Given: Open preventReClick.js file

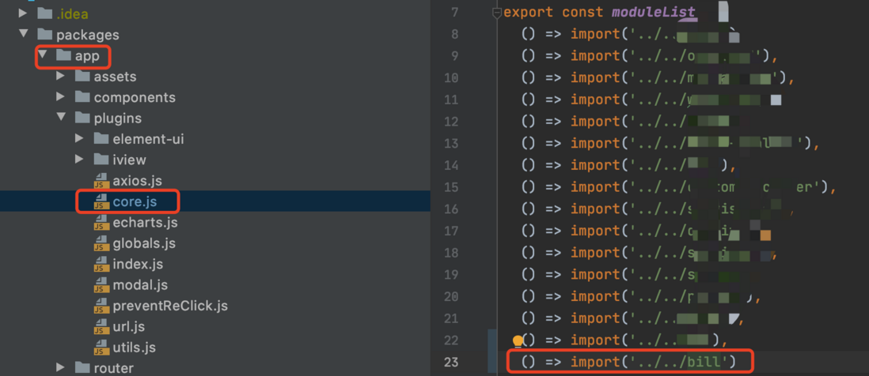Looking at the screenshot, I should pyautogui.click(x=170, y=306).
